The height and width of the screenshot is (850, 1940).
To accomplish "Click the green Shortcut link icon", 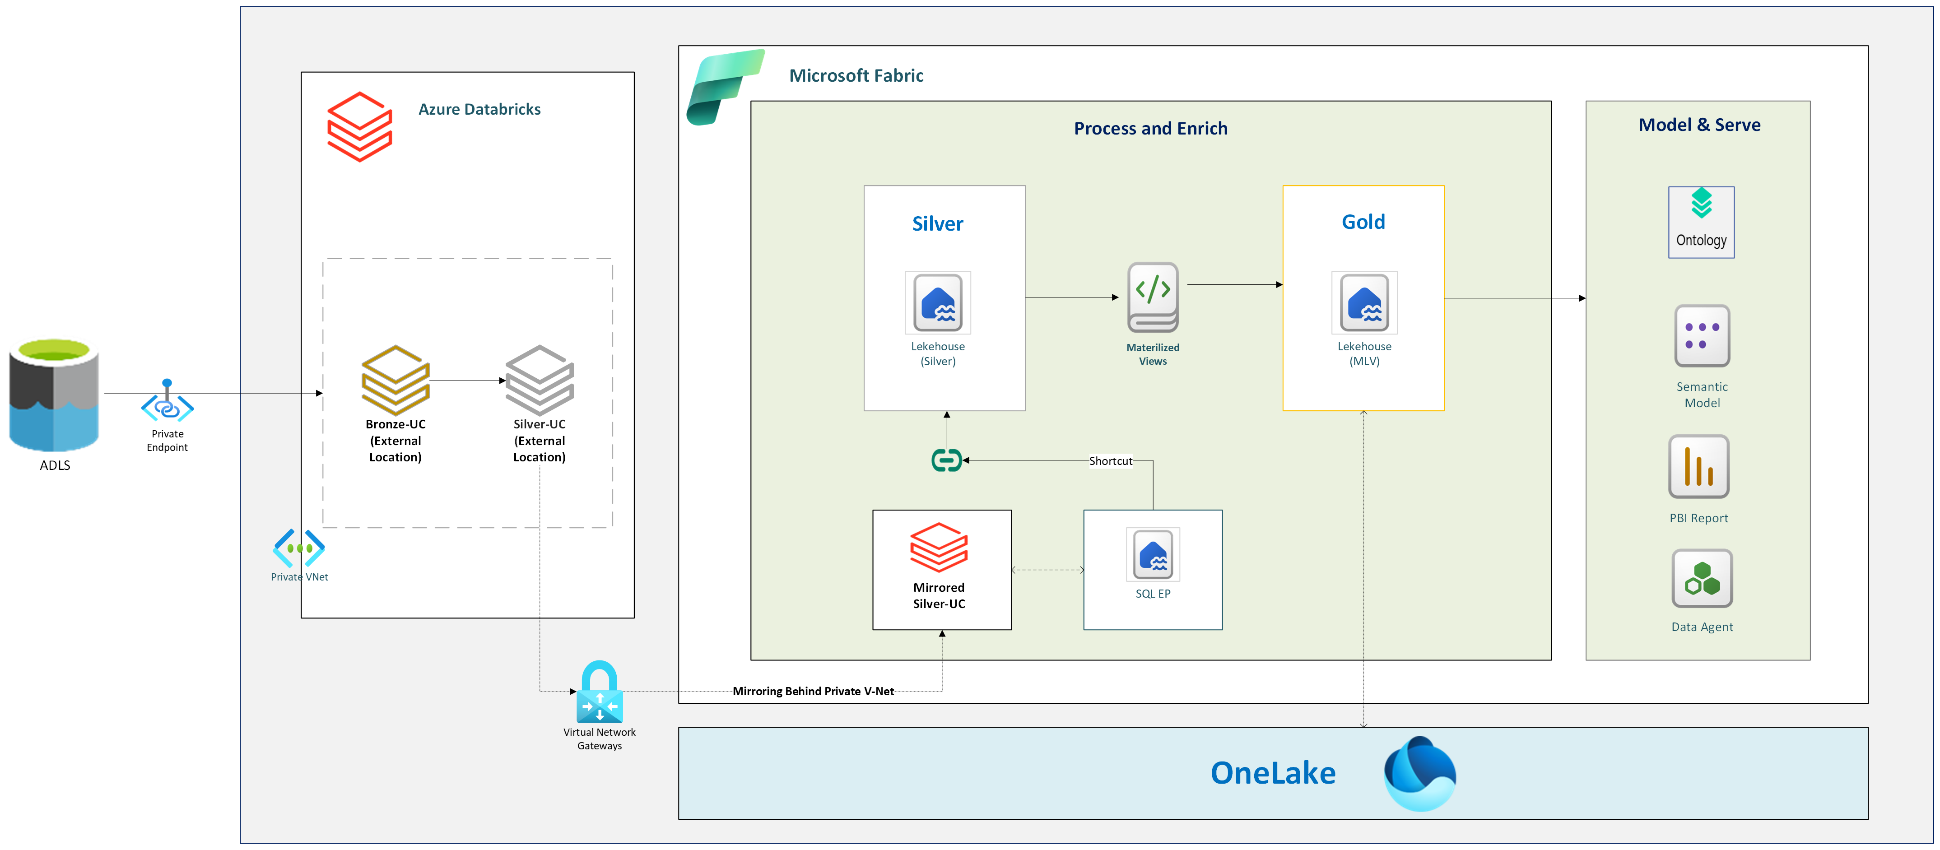I will [x=946, y=460].
